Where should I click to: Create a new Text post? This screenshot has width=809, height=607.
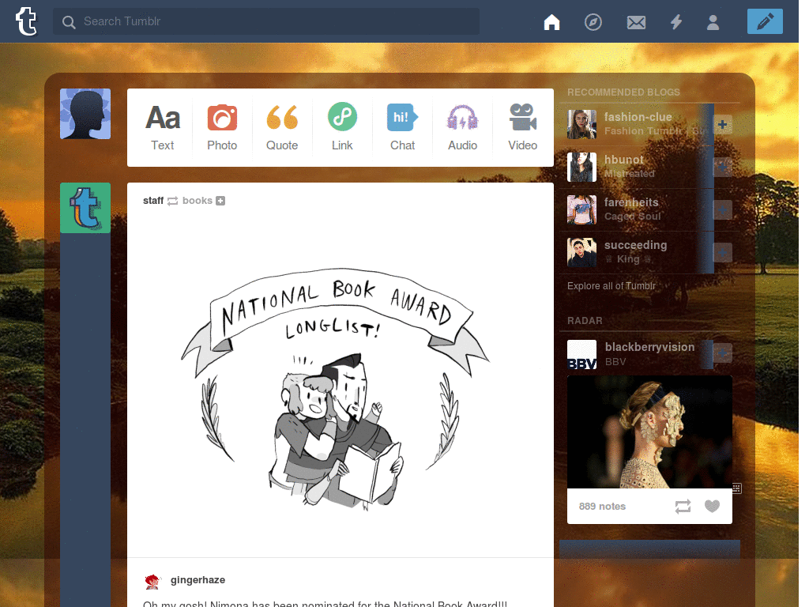click(x=163, y=127)
